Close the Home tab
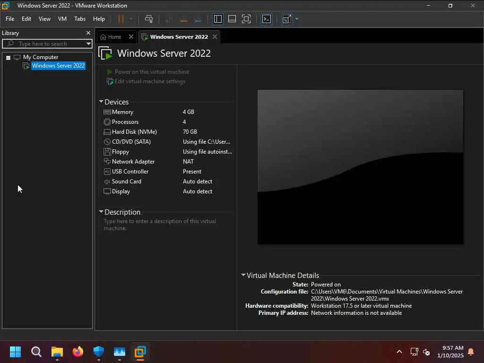Screen dimensions: 484x363 [131, 37]
